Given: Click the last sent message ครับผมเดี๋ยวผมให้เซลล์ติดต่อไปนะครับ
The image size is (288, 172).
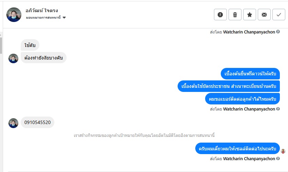Looking at the screenshot, I should [237, 148].
